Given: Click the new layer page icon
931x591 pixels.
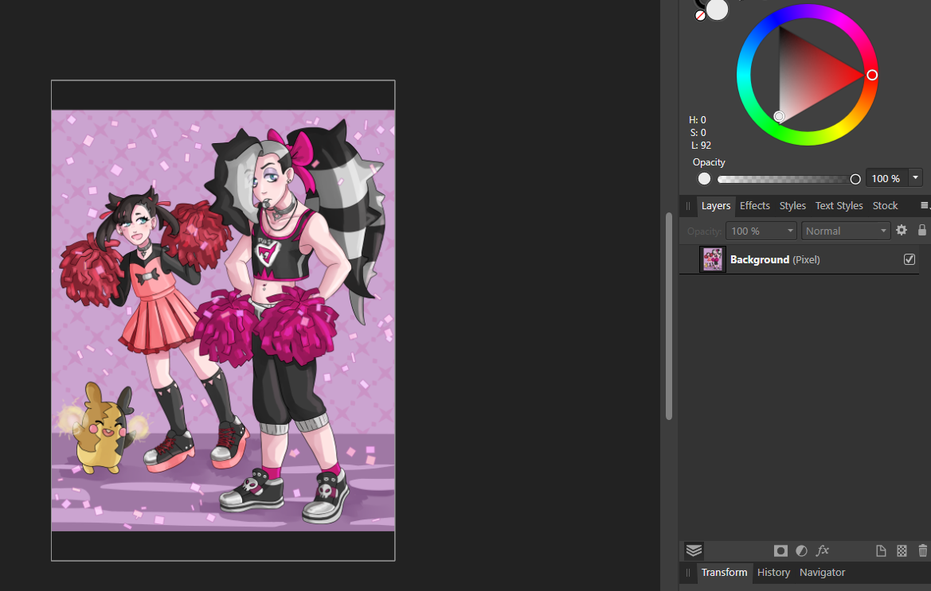Looking at the screenshot, I should tap(881, 551).
